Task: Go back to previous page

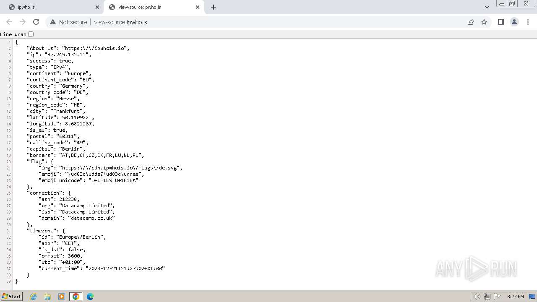Action: [x=9, y=22]
